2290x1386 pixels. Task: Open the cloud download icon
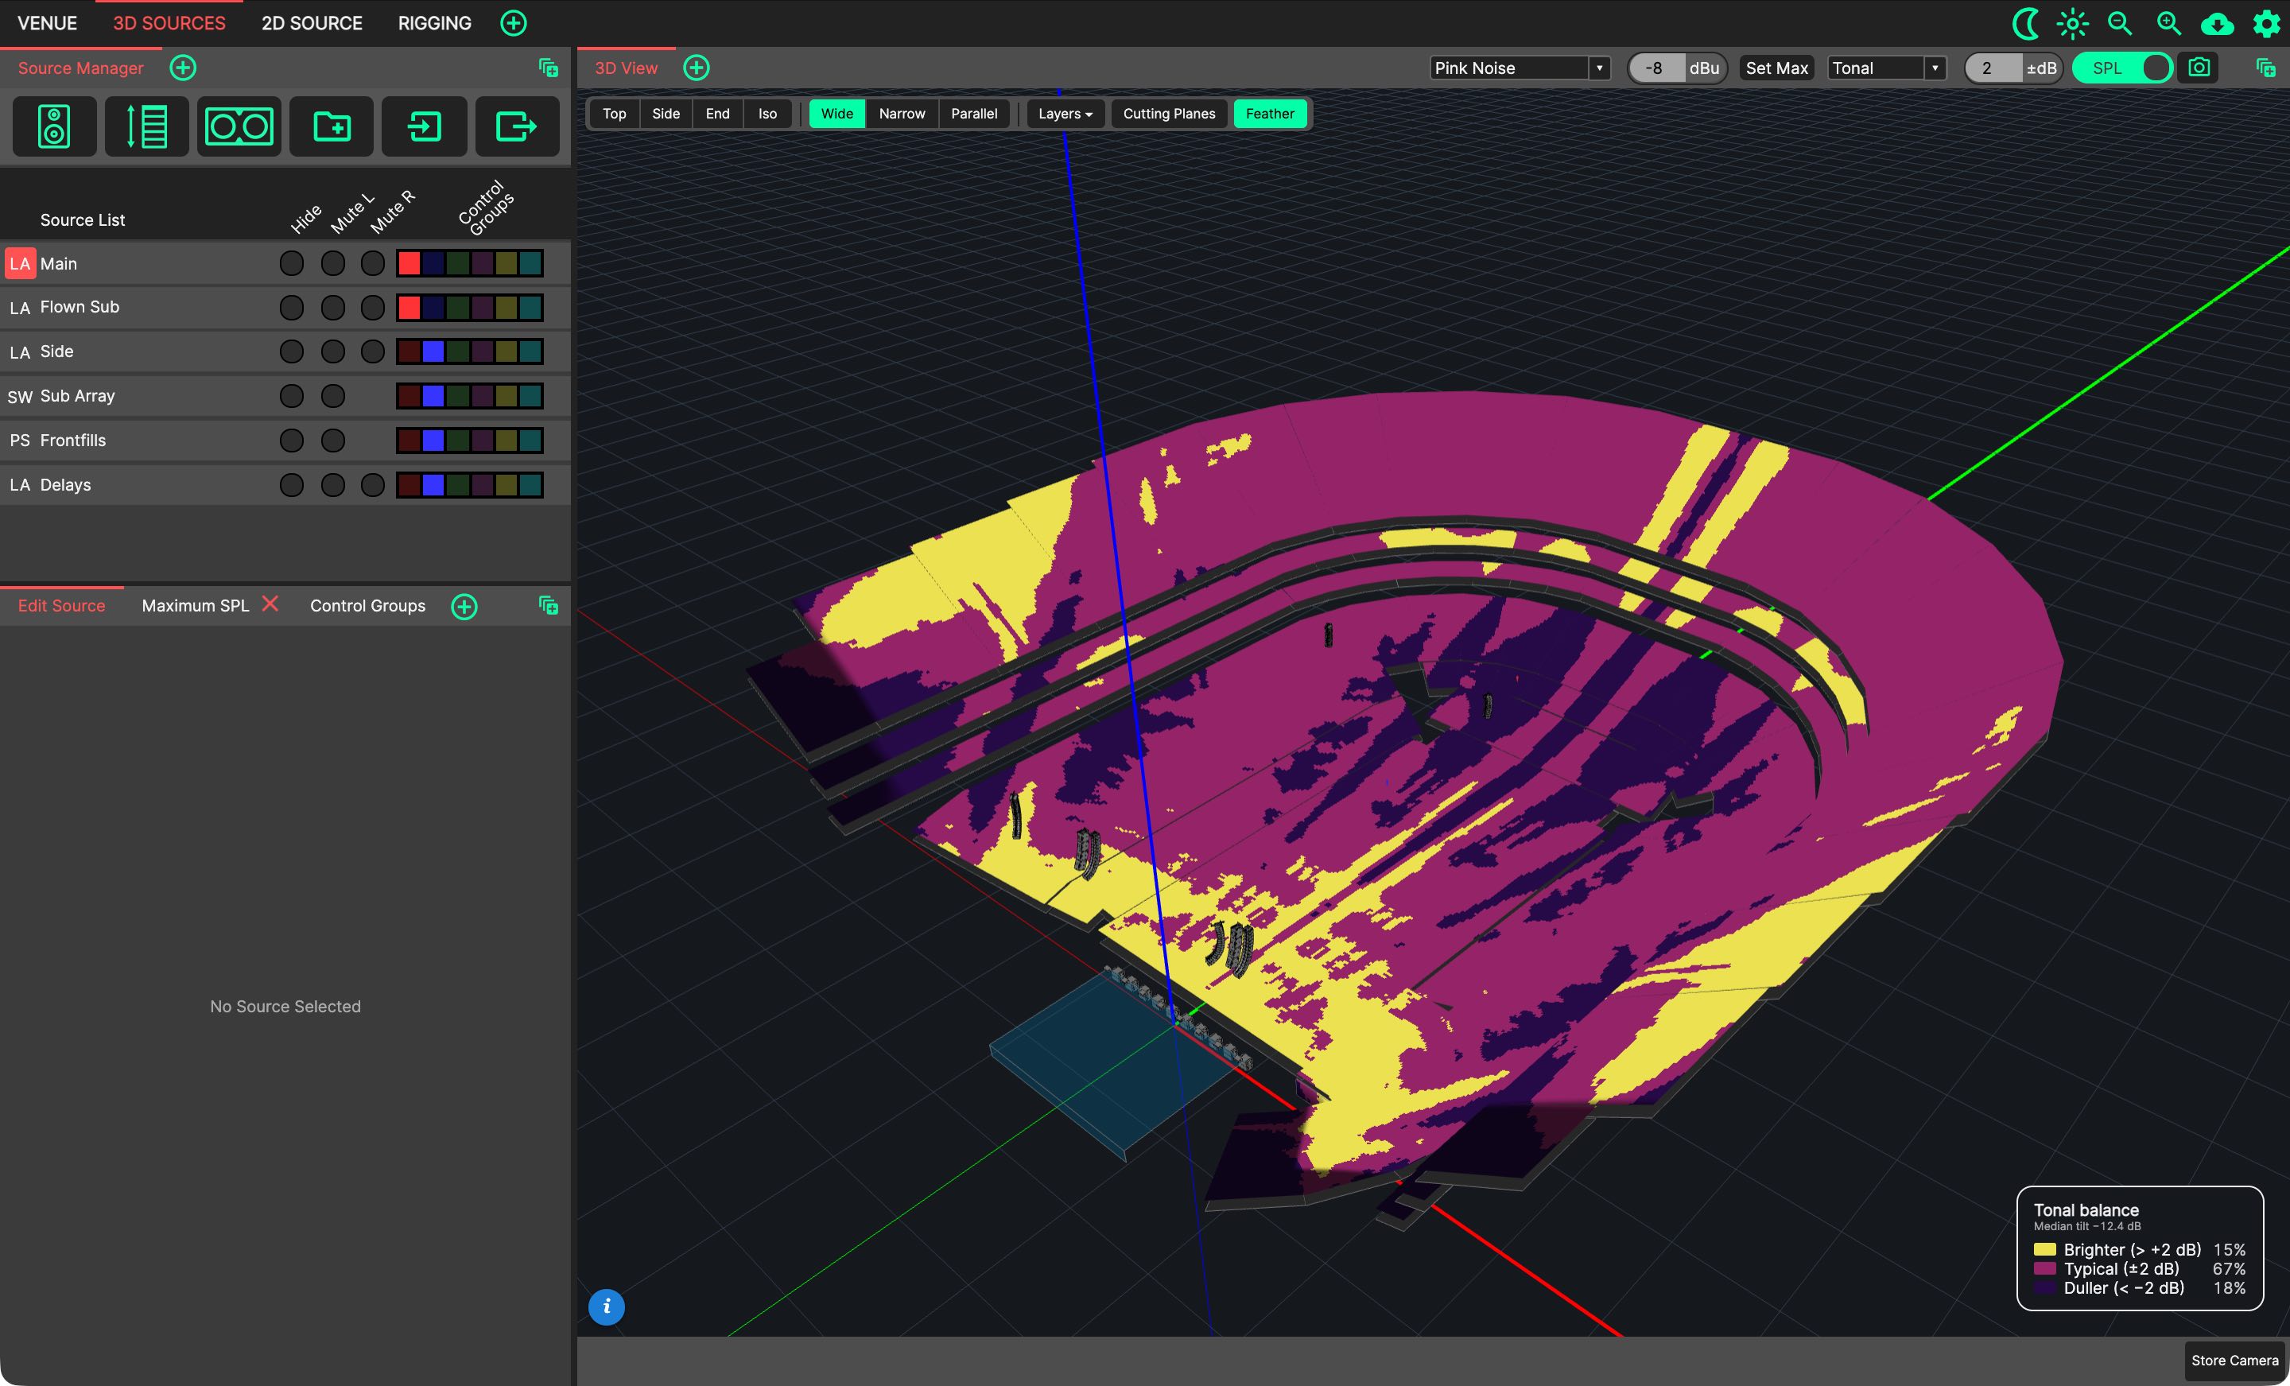coord(2218,23)
